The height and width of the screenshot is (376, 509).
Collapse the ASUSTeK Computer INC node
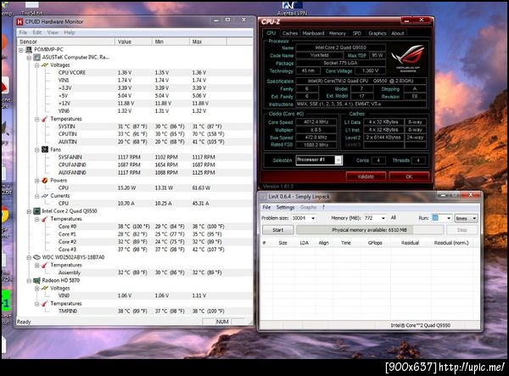[x=29, y=58]
